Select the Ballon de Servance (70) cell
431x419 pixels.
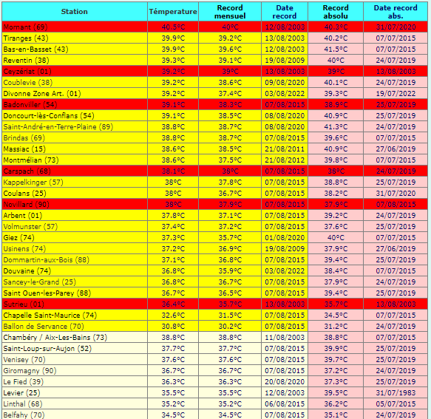click(x=75, y=326)
